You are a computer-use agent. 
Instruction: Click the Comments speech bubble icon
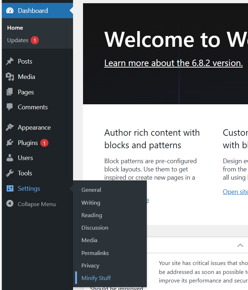(x=10, y=107)
